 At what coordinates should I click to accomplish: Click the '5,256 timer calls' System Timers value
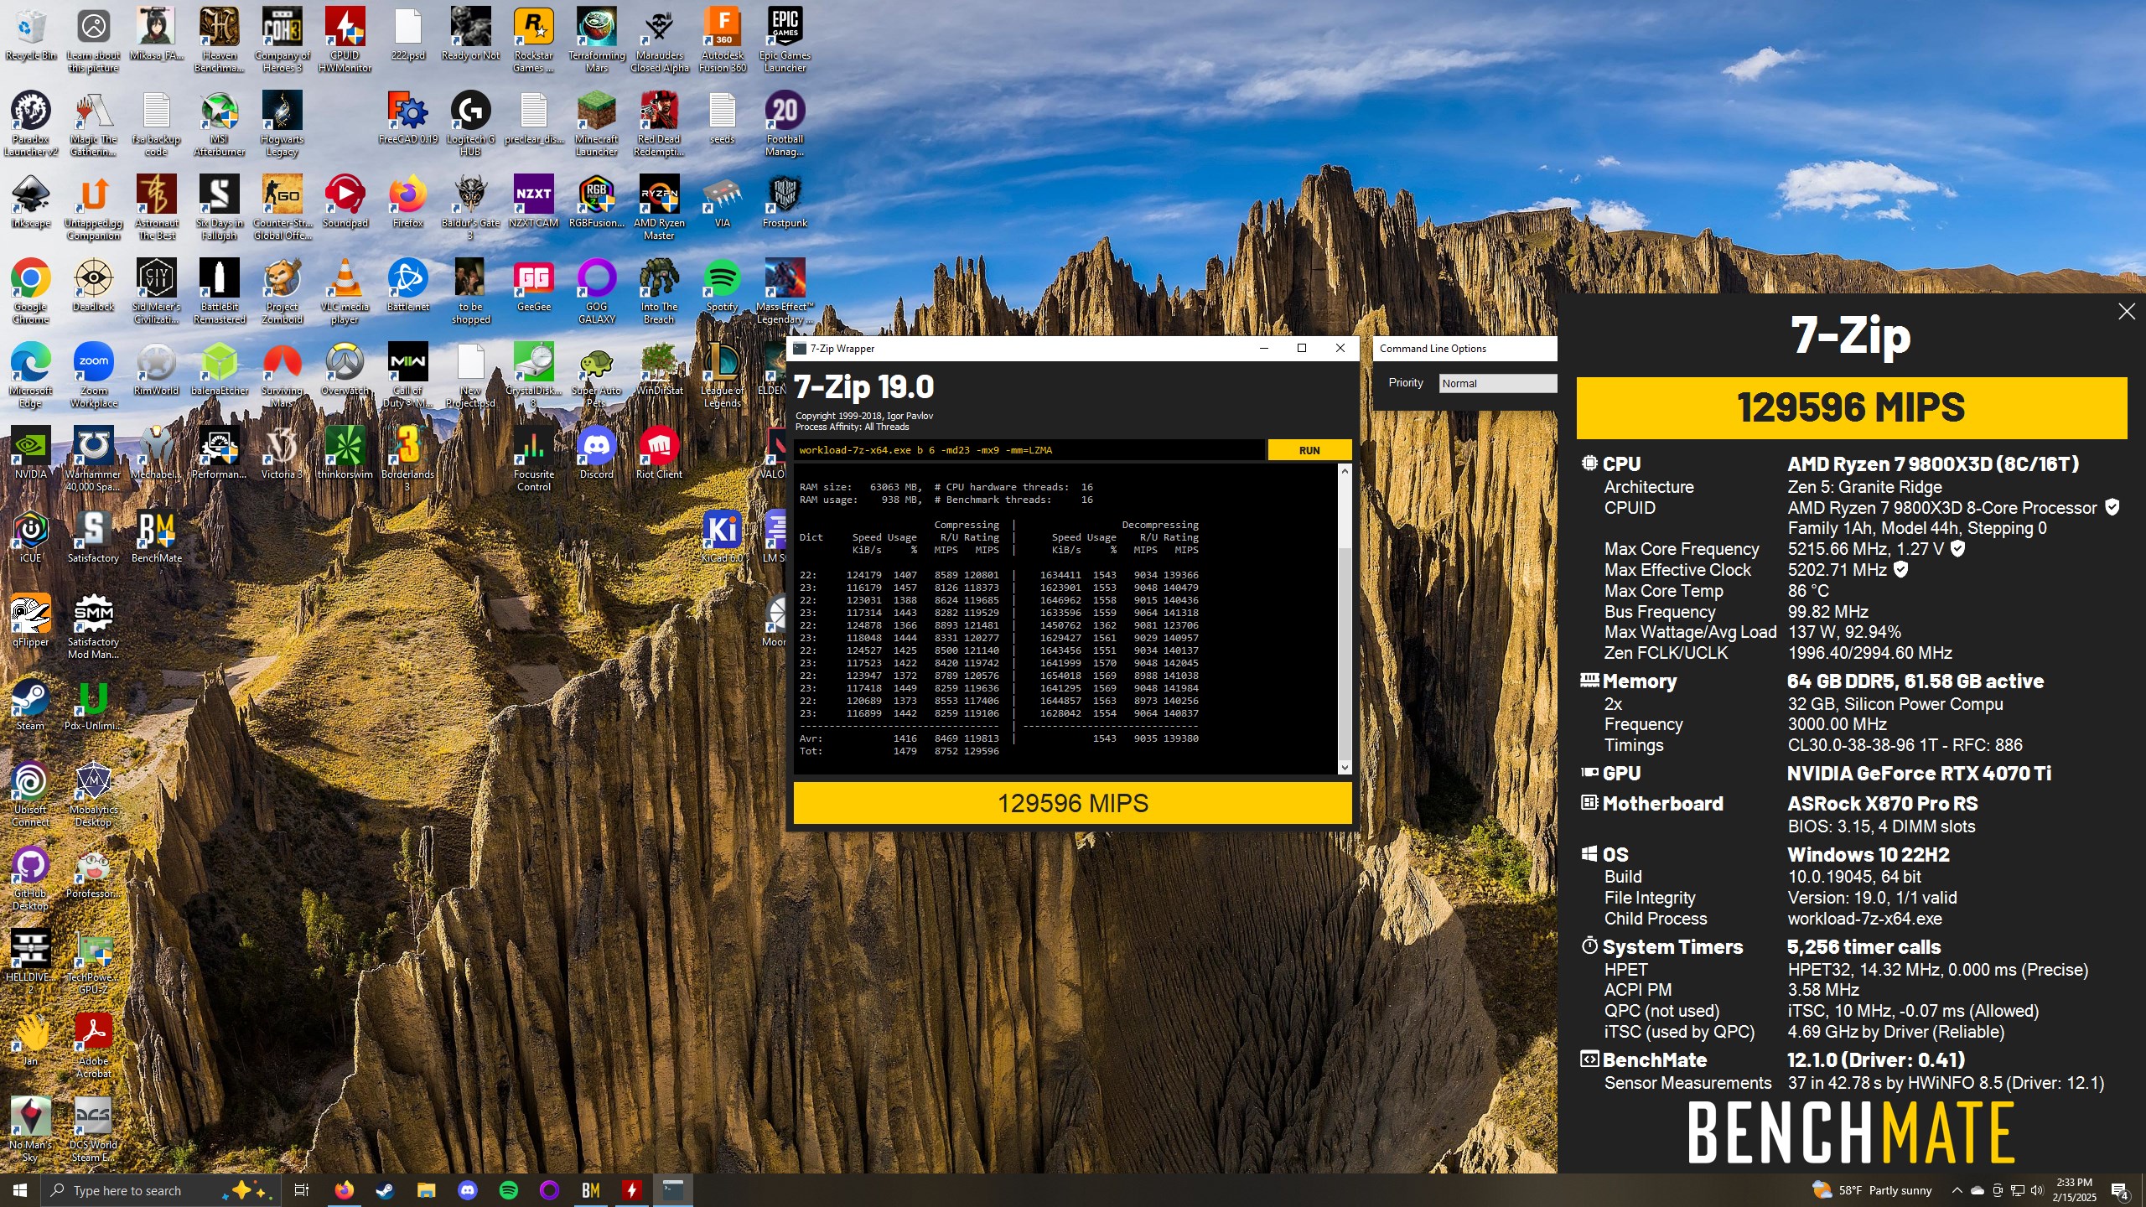[1863, 946]
